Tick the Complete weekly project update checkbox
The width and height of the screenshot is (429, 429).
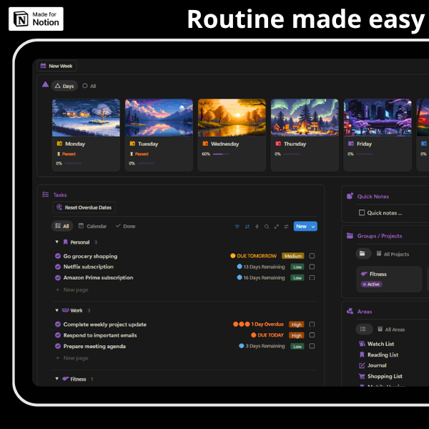312,324
